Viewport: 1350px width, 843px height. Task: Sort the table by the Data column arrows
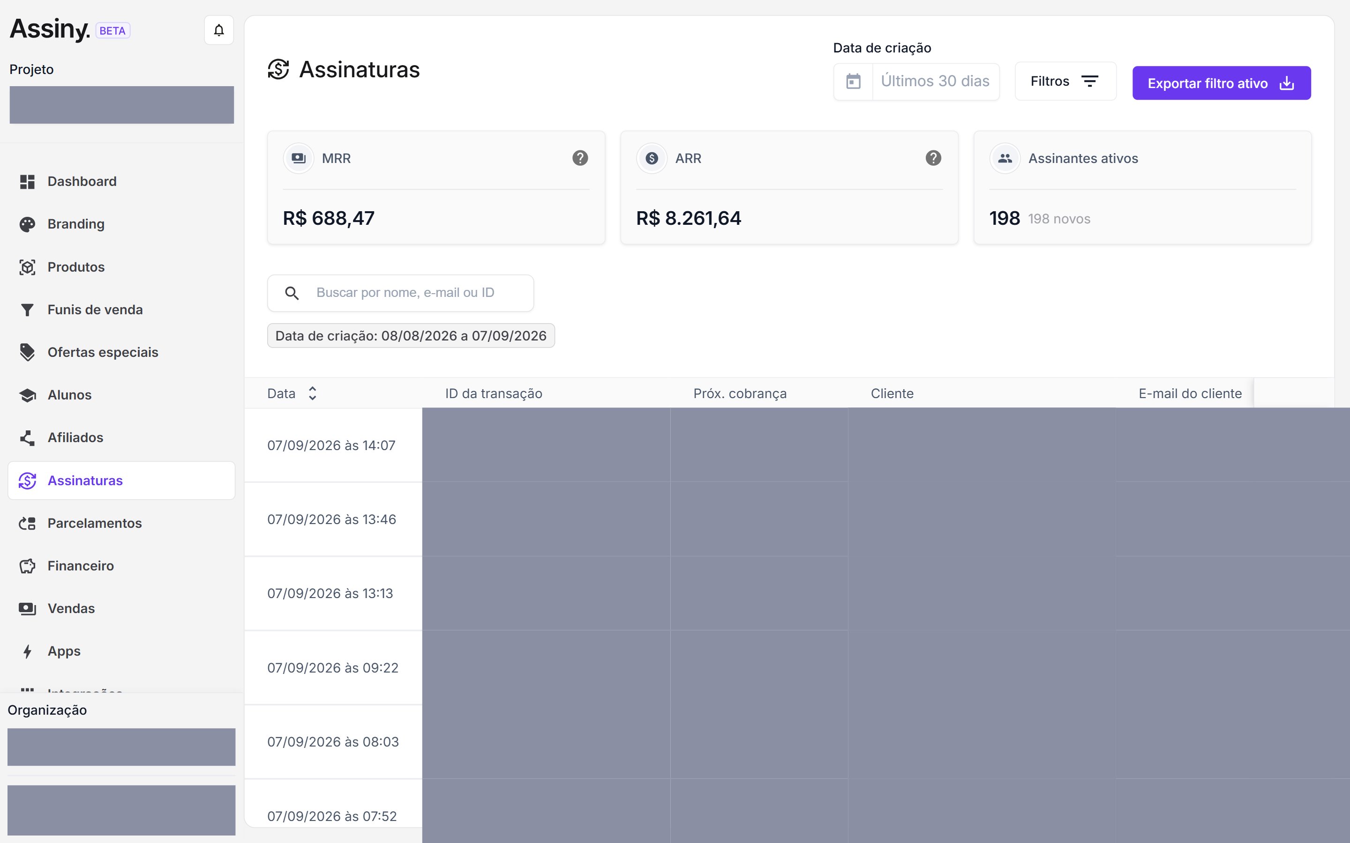[x=312, y=393]
